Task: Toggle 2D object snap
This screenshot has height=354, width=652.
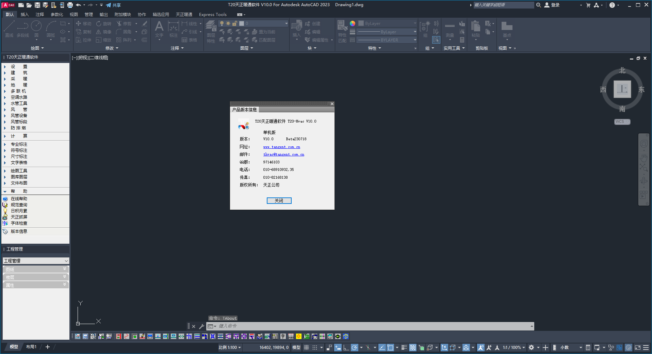Action: [390, 348]
